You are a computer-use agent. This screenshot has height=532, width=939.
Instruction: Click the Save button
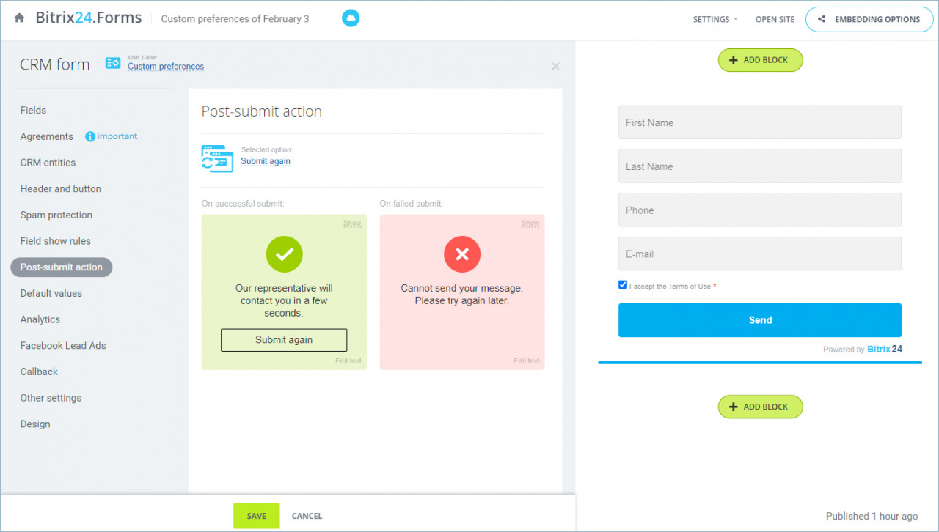[257, 516]
